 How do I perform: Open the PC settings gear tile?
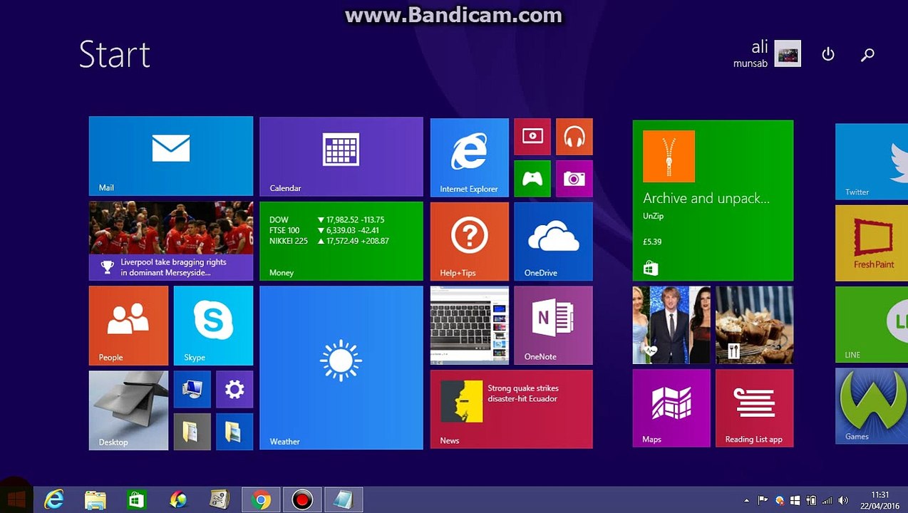pyautogui.click(x=234, y=389)
